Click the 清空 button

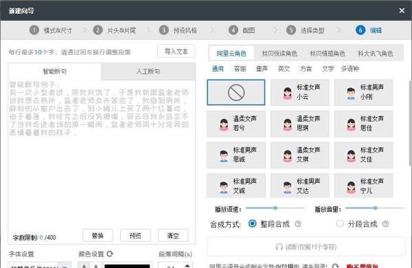click(173, 236)
